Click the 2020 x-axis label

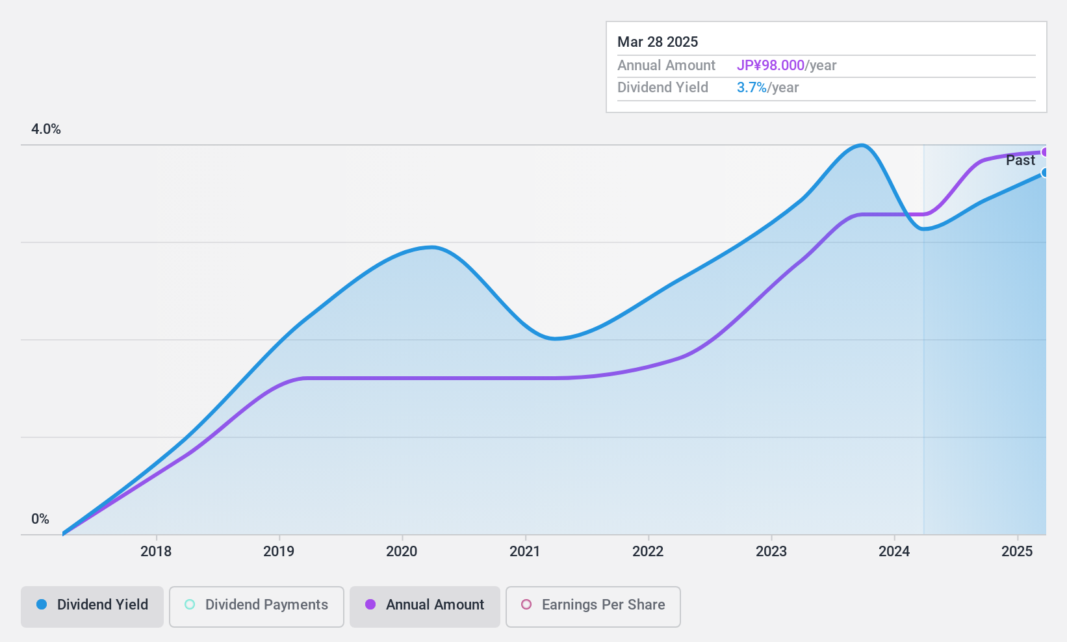(x=402, y=552)
